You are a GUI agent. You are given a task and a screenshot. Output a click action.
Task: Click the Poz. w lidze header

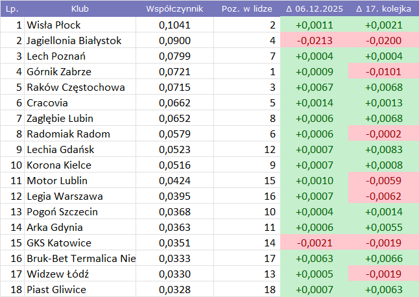(x=245, y=9)
